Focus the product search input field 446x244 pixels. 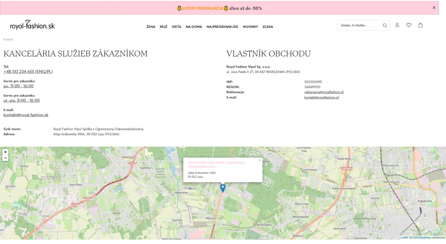pos(359,25)
